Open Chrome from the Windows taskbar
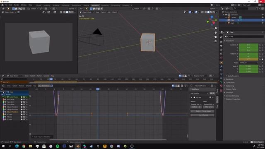265x149 pixels. [x=24, y=146]
